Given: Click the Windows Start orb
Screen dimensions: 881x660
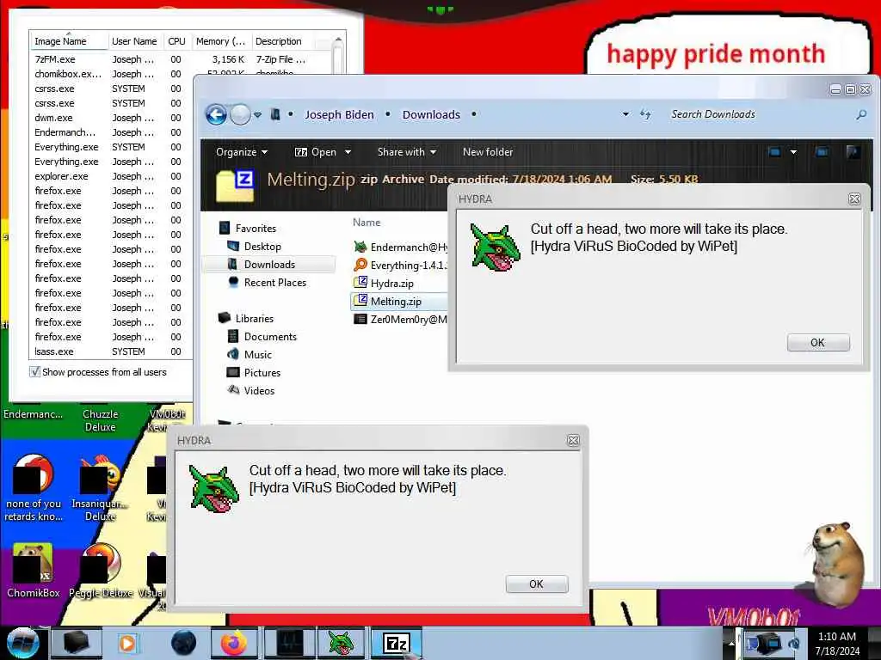Looking at the screenshot, I should [23, 643].
